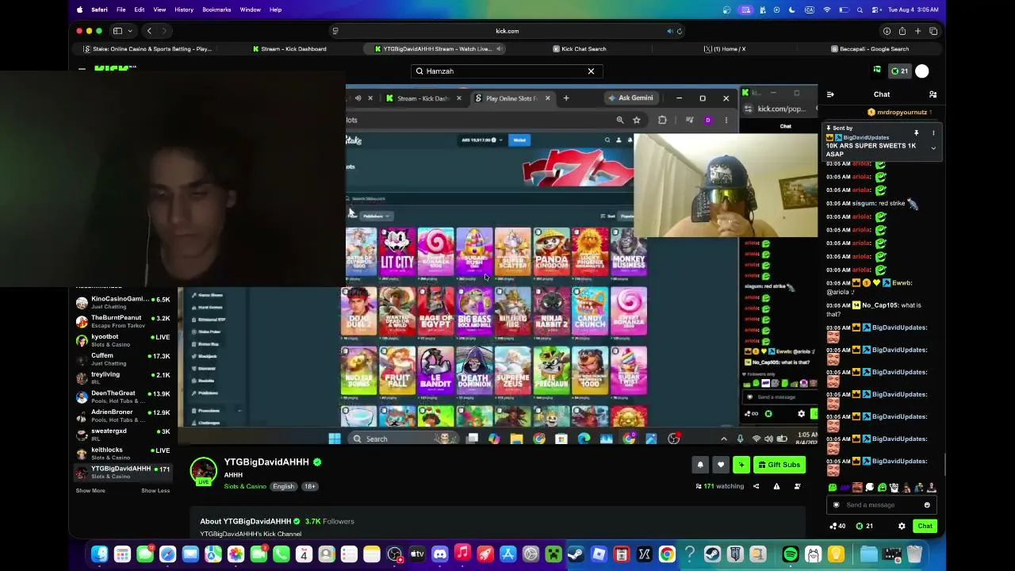Viewport: 1015px width, 571px height.
Task: Collapse the chat panel arrow icon
Action: [x=830, y=94]
